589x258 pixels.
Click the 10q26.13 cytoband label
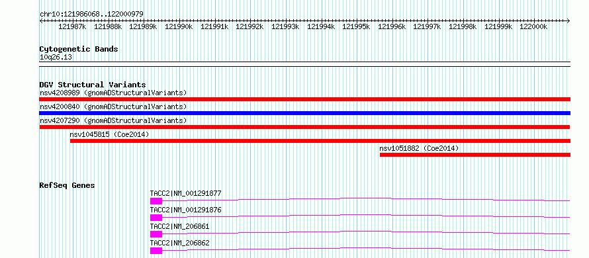pos(56,58)
